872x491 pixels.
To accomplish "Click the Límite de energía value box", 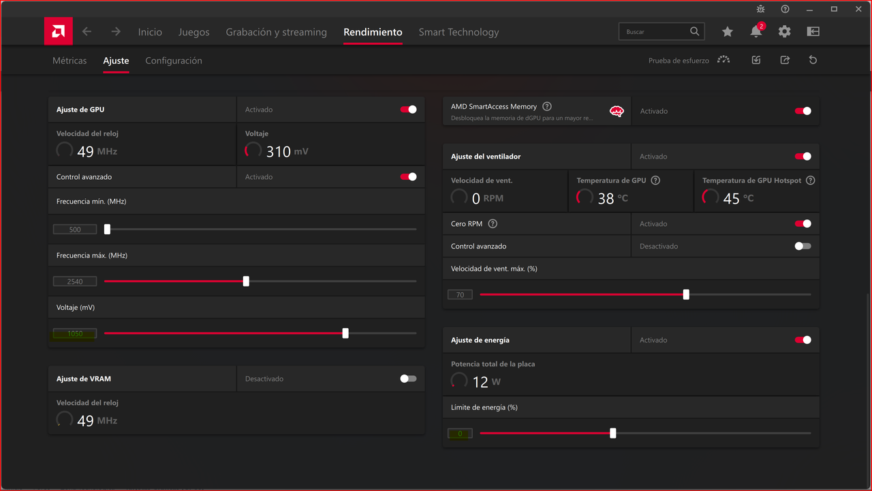I will (461, 434).
